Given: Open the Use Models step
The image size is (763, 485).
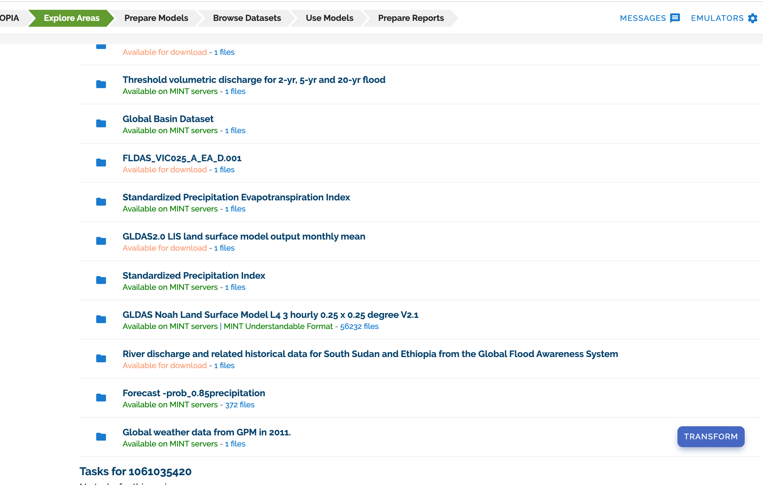Looking at the screenshot, I should point(330,18).
